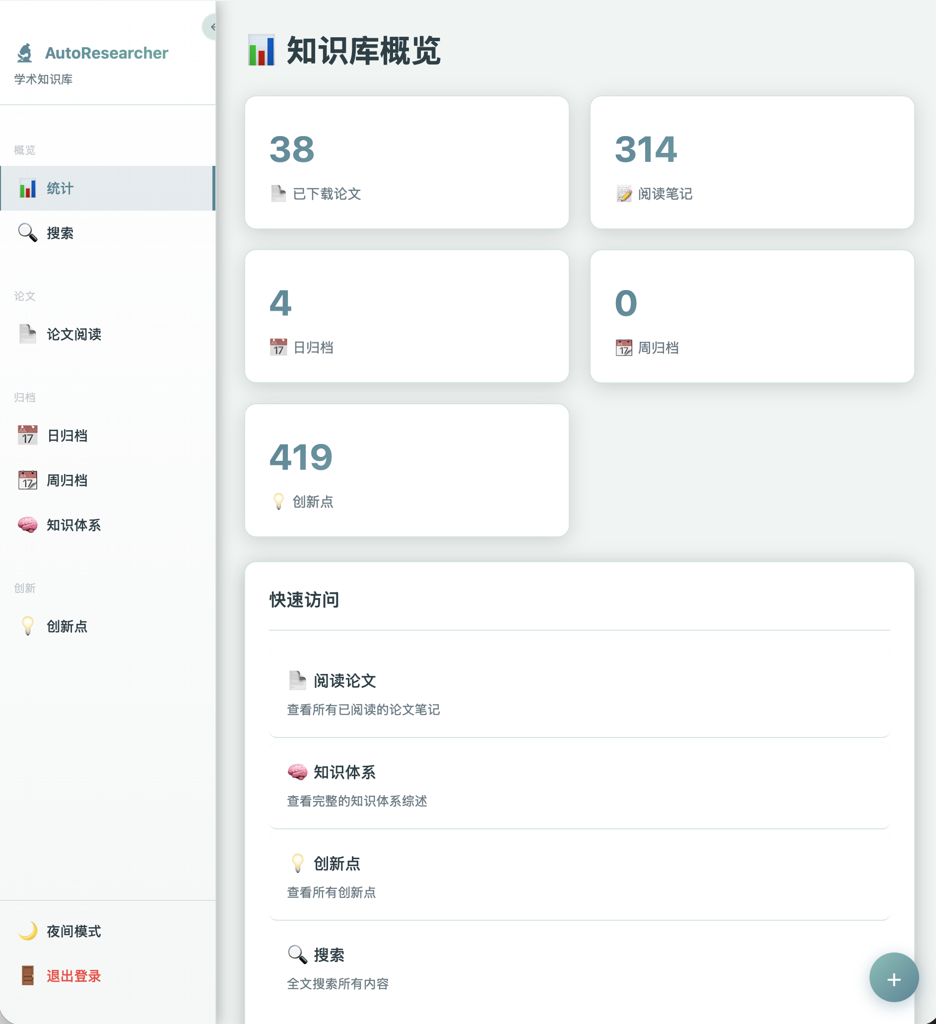Click the magnifier icon in quick access 搜索
The height and width of the screenshot is (1024, 936).
[x=297, y=955]
